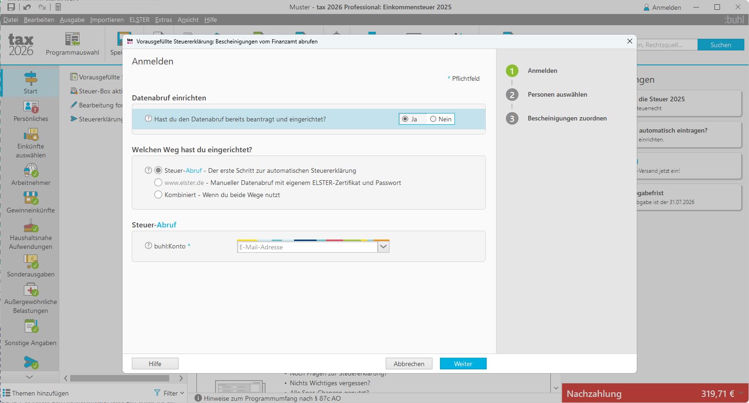The height and width of the screenshot is (403, 749).
Task: Click the Bearbeitung tree item with pencil
Action: pyautogui.click(x=96, y=105)
